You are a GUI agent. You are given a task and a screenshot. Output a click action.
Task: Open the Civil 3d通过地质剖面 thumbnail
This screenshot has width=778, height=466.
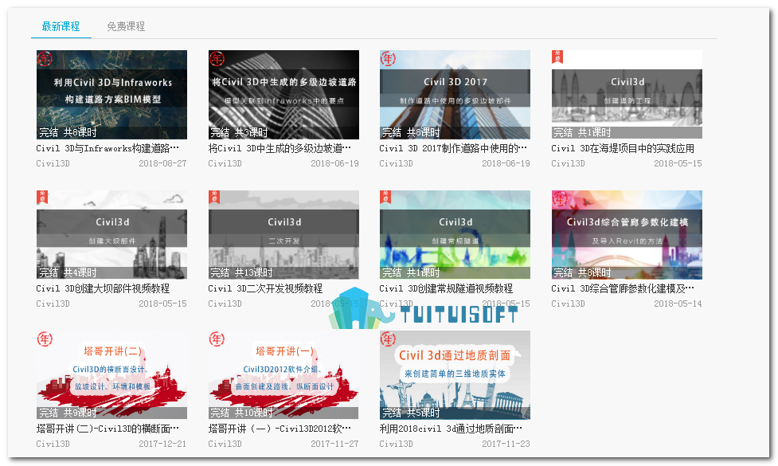(x=455, y=375)
